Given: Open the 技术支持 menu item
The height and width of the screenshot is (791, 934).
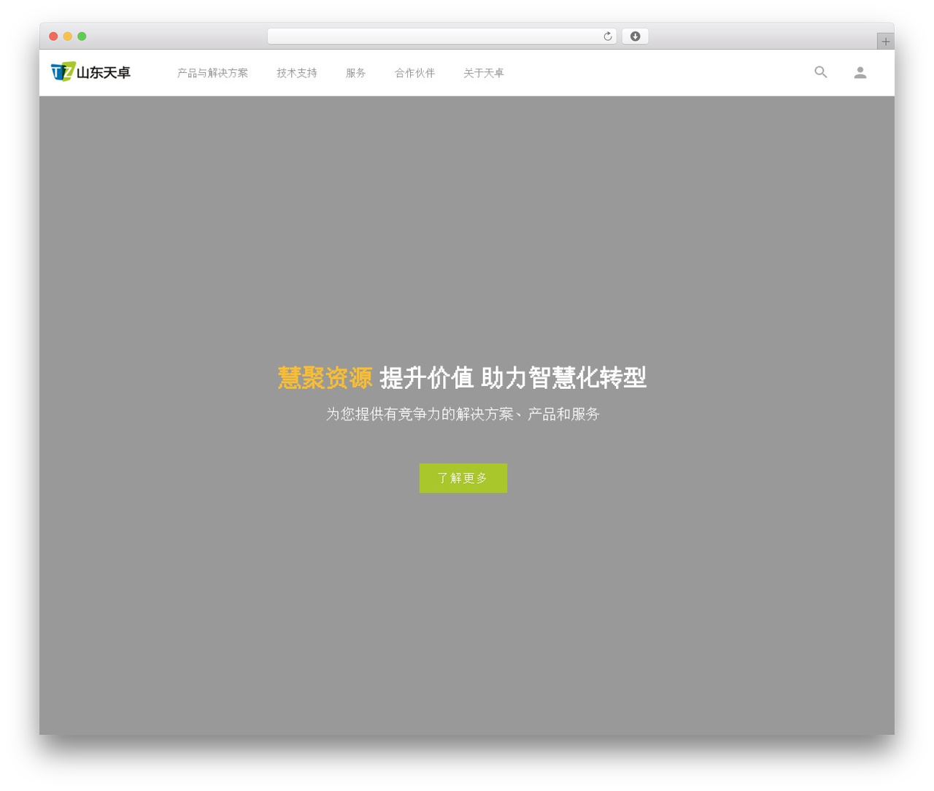Looking at the screenshot, I should (x=297, y=73).
